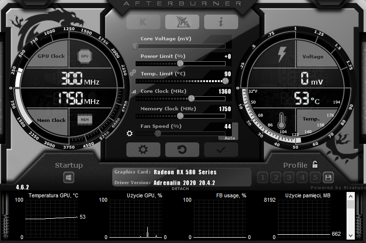The image size is (366, 243).
Task: Toggle the Fan Speed Auto button
Action: (x=230, y=138)
